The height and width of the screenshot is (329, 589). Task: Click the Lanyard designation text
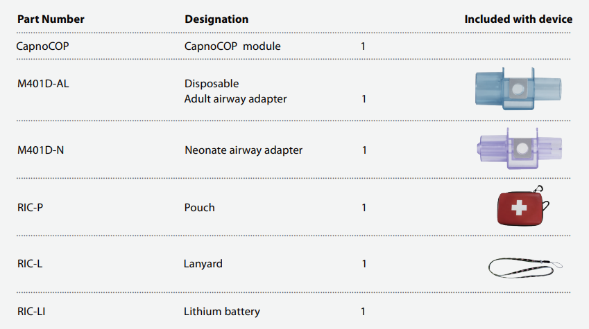[203, 264]
